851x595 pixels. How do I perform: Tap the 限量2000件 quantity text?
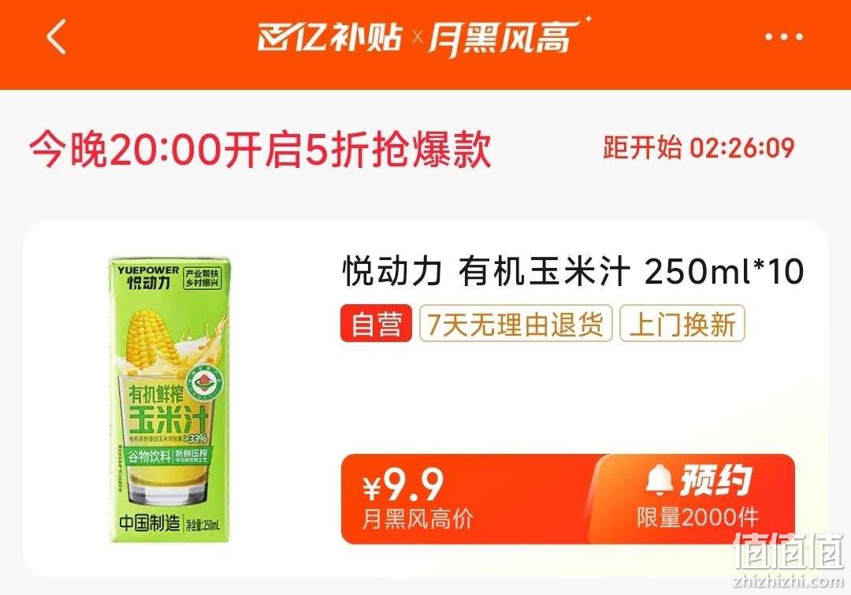[697, 517]
